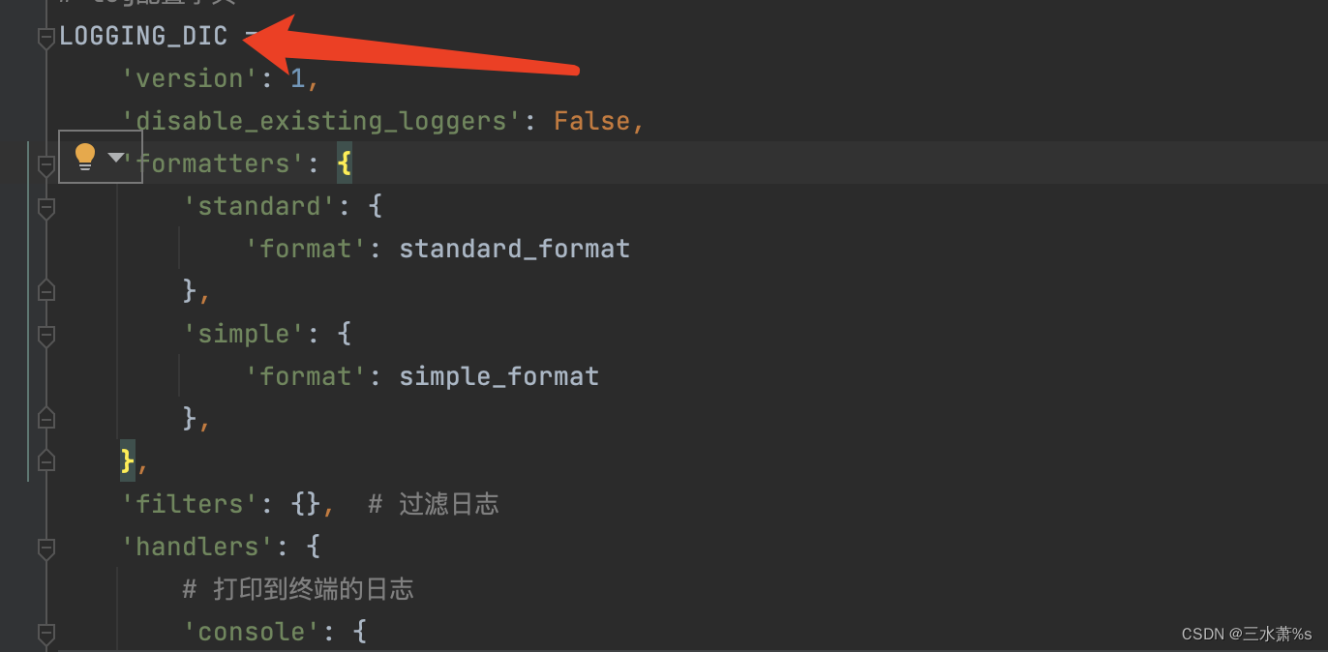Screen dimensions: 1328x652
Task: Collapse the 'standard' dictionary fold marker
Action: click(45, 206)
